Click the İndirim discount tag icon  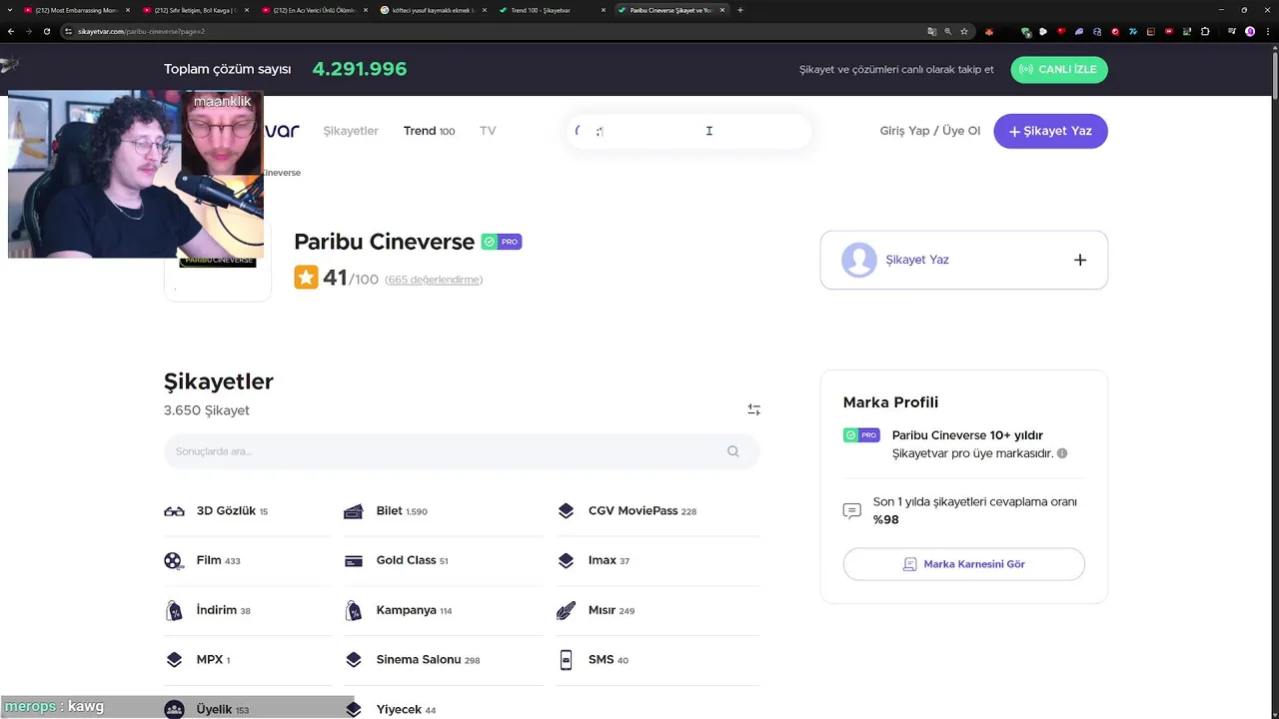[x=174, y=610]
